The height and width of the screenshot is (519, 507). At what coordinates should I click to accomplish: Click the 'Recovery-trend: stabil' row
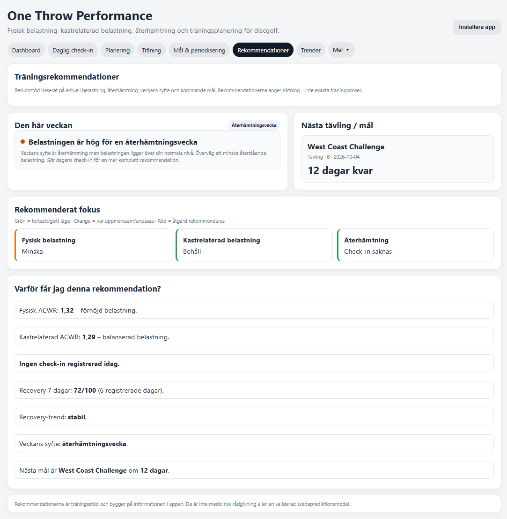(x=254, y=417)
